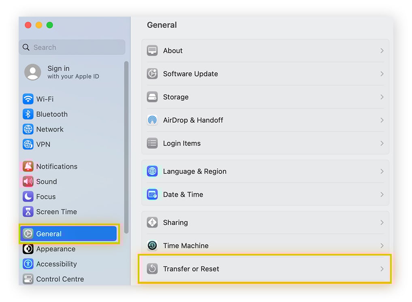Open the chevron next to About

coord(381,51)
